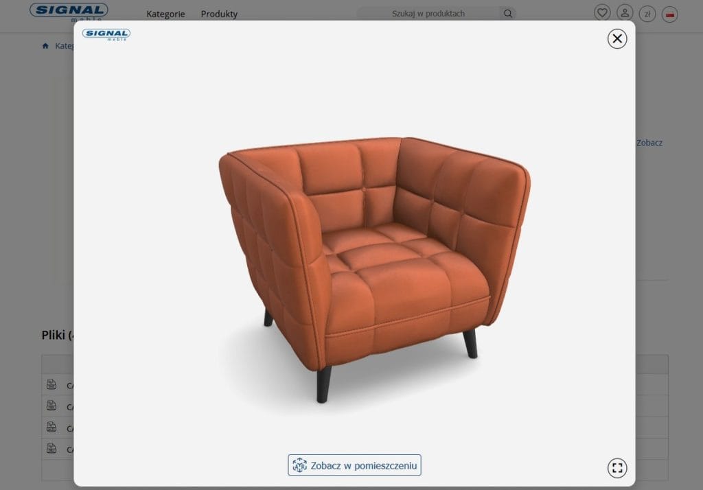Click the first file icon in the Pliki list

[51, 384]
